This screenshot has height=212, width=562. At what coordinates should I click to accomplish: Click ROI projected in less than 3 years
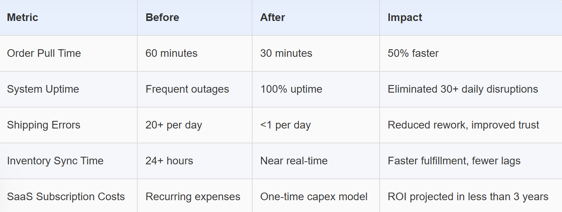click(468, 197)
